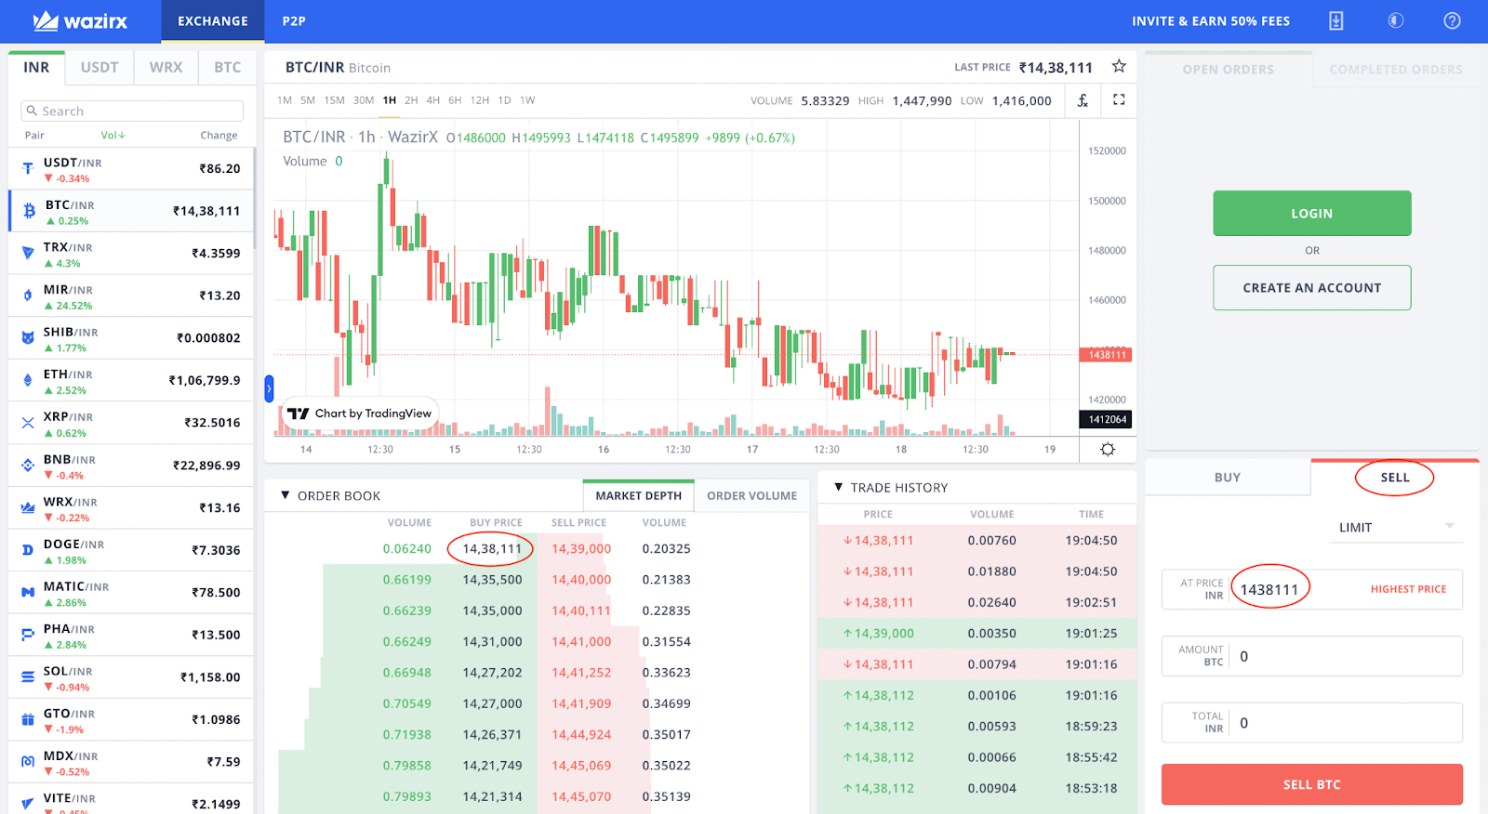Switch order book to Order Volume
1488x814 pixels.
pos(751,496)
